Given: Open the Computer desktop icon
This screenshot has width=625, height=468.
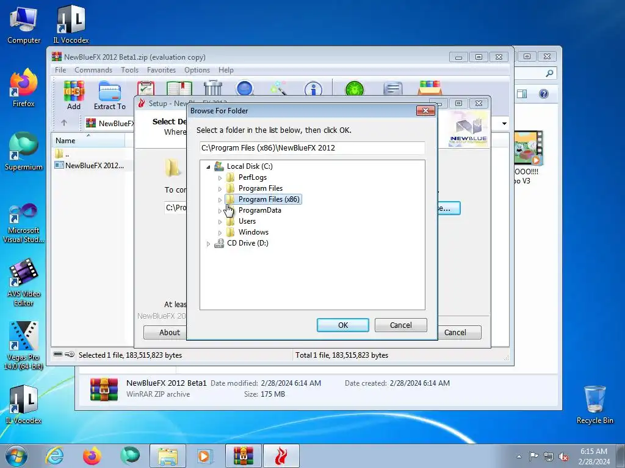Looking at the screenshot, I should (x=24, y=26).
